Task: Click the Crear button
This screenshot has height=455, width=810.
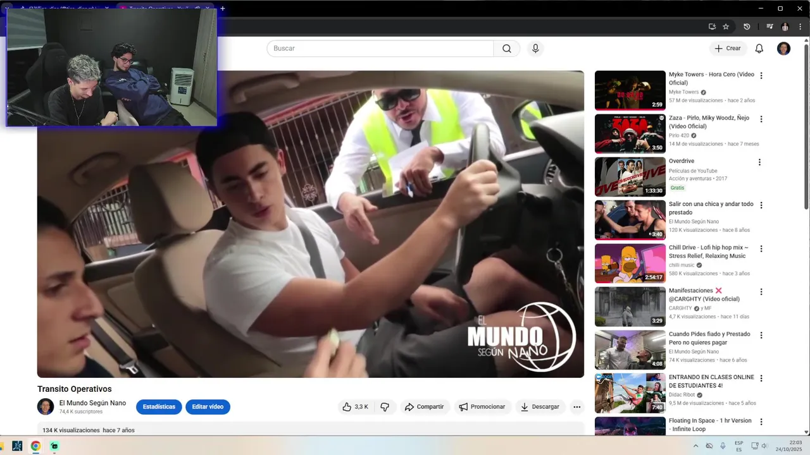Action: point(728,49)
